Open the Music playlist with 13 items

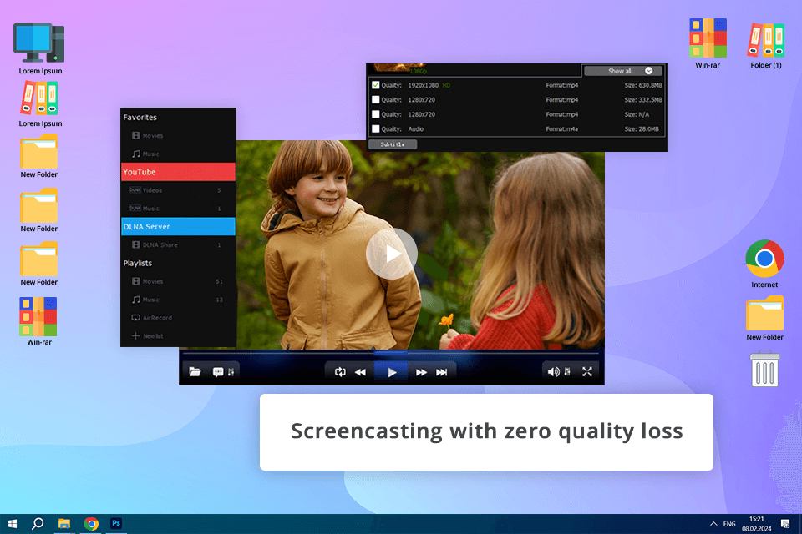[x=178, y=300]
